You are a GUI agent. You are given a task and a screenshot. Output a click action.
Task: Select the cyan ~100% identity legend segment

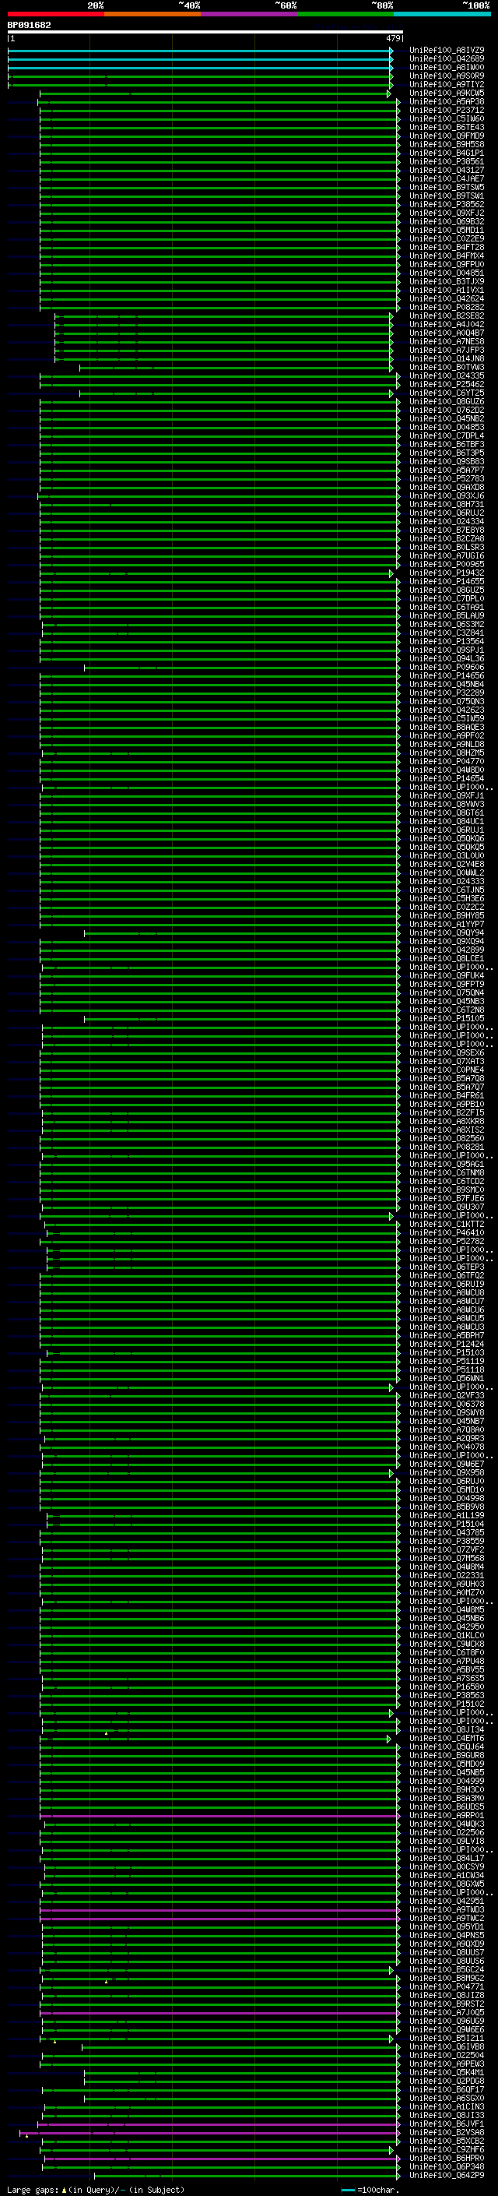[x=442, y=14]
